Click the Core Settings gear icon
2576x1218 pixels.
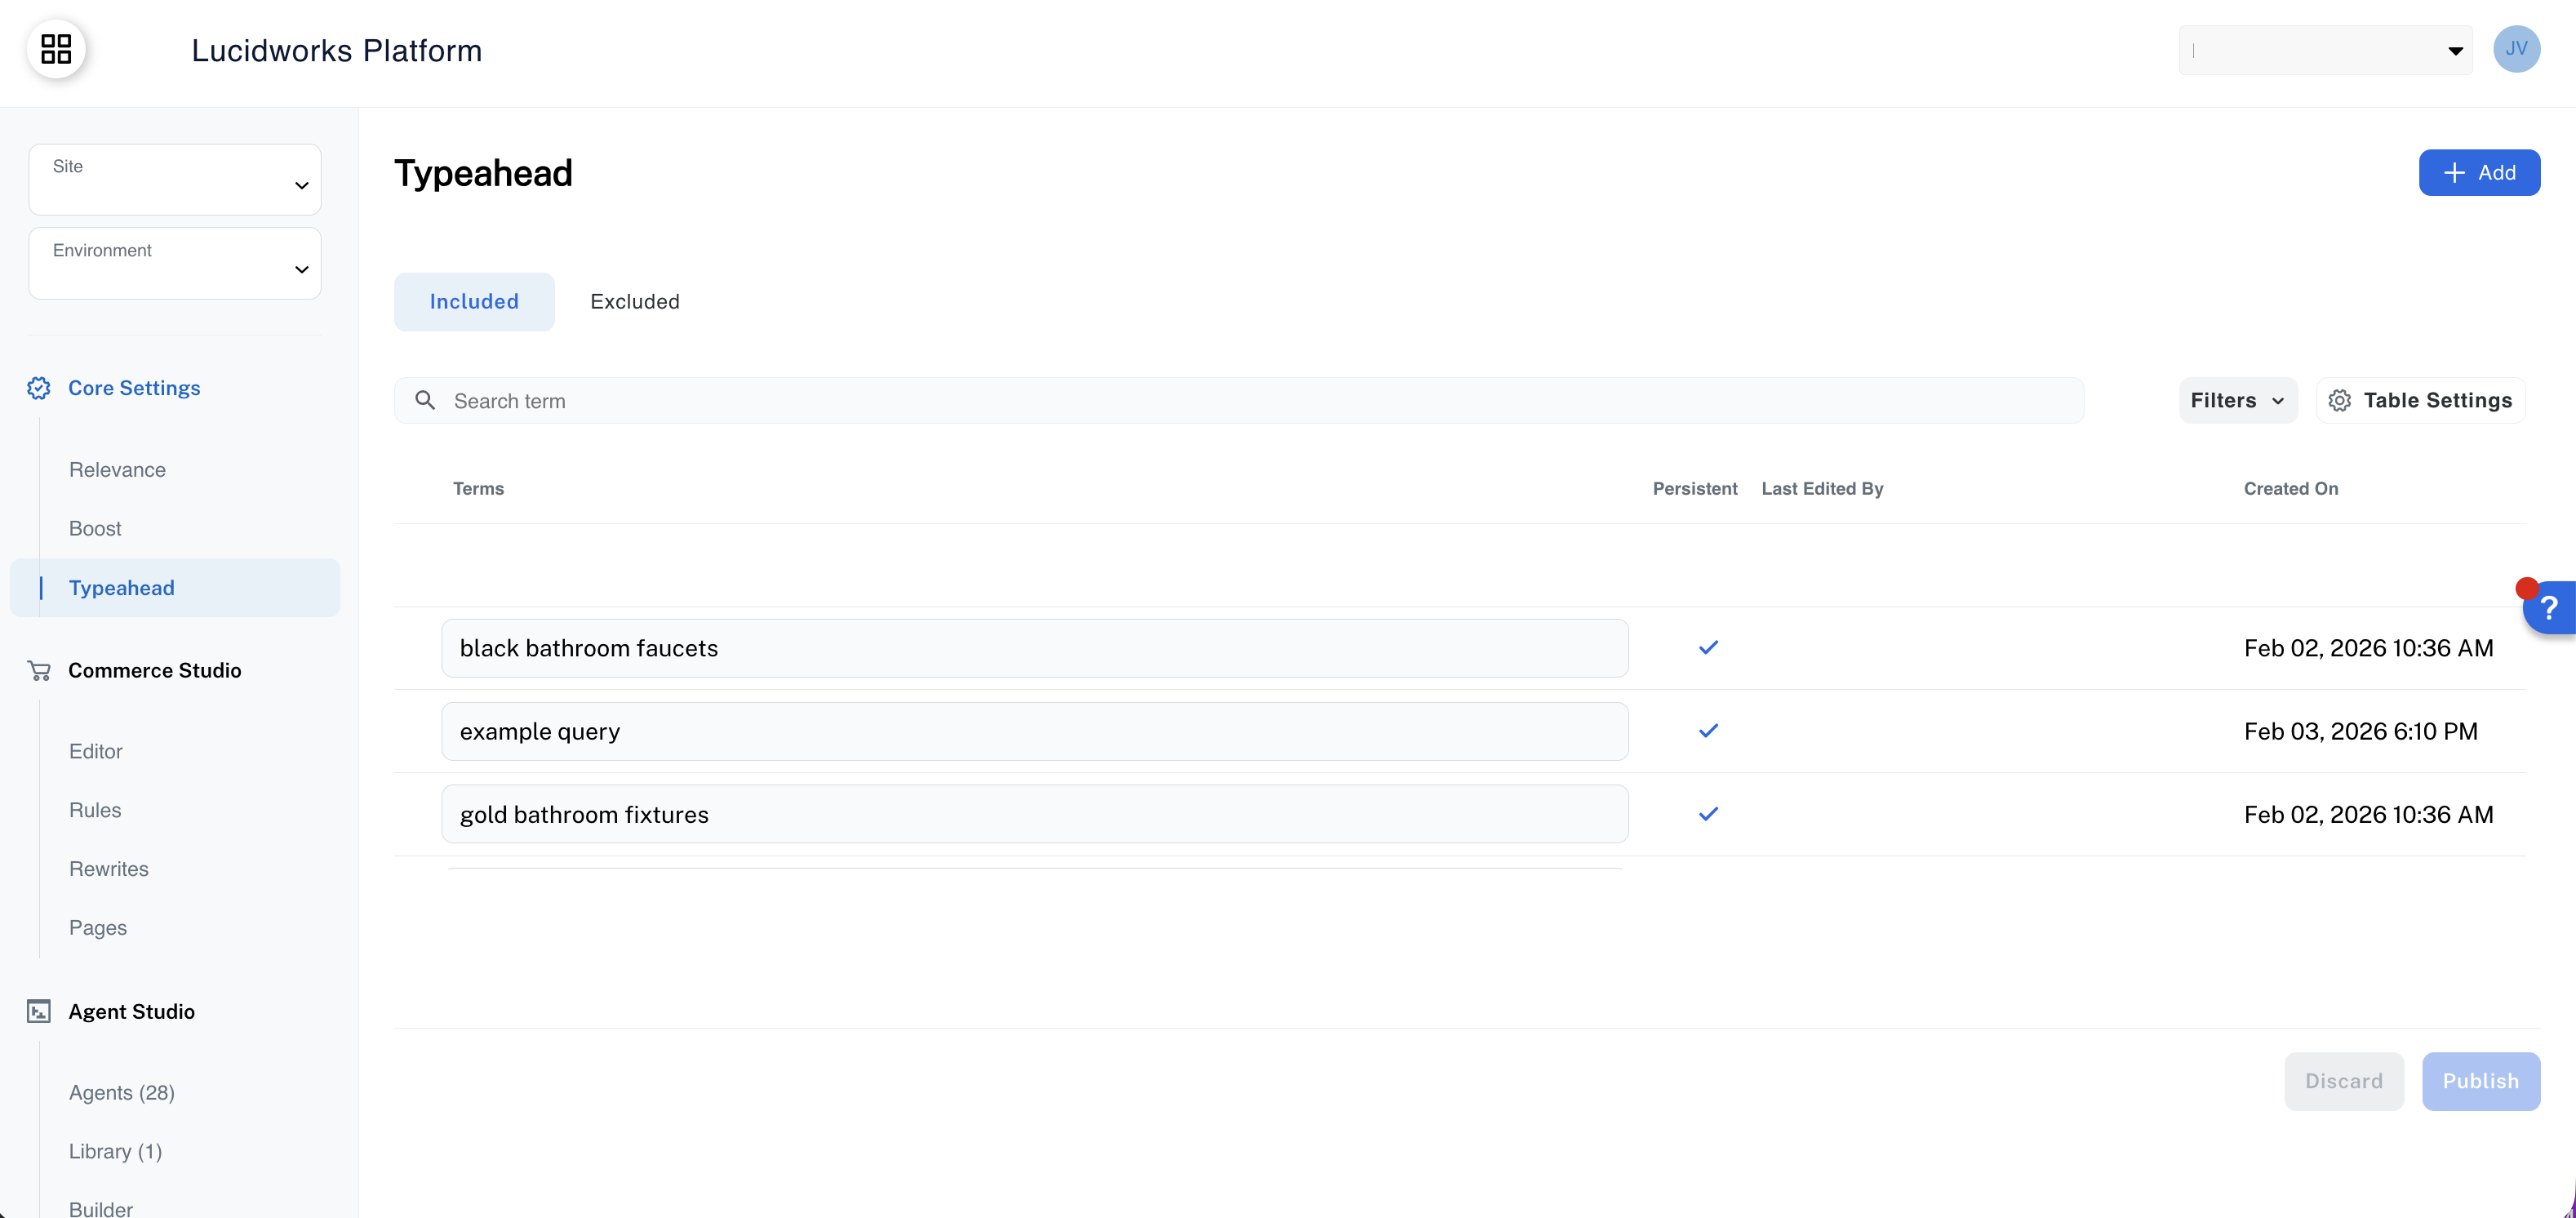click(39, 388)
